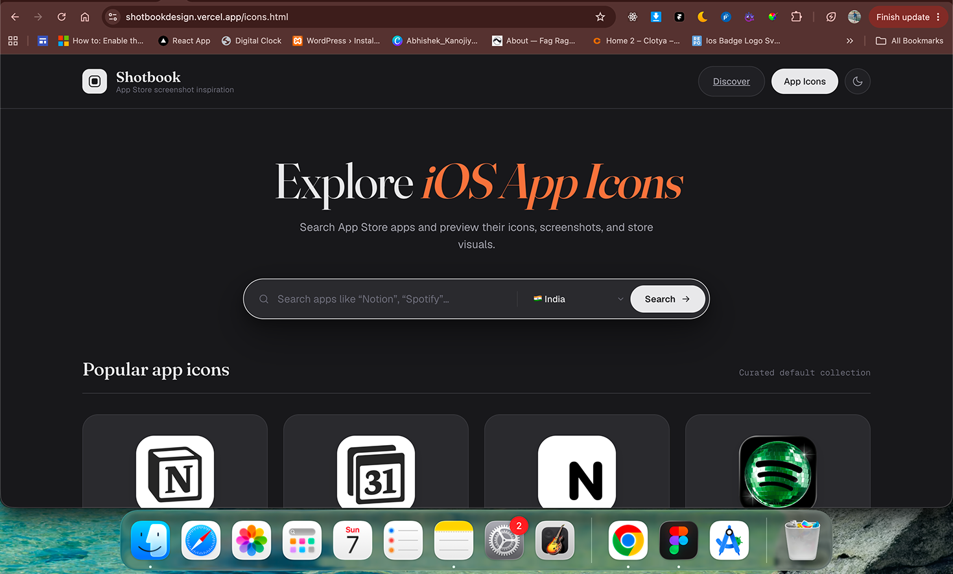Open the Extensions puzzle menu
Image resolution: width=953 pixels, height=574 pixels.
click(x=797, y=17)
